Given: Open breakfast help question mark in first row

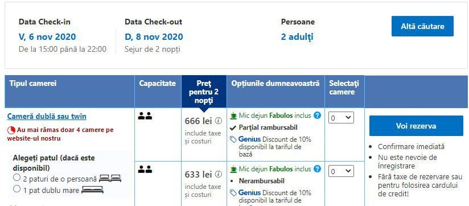Looking at the screenshot, I should [318, 116].
